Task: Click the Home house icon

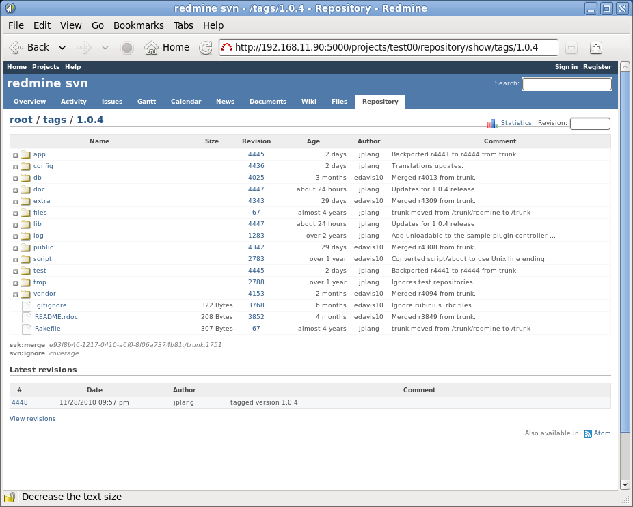Action: click(151, 48)
